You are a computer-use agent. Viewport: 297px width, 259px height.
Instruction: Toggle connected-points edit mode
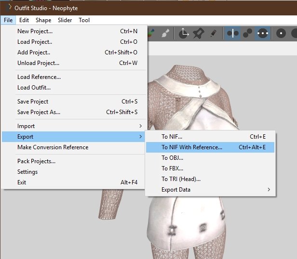[x=247, y=34]
